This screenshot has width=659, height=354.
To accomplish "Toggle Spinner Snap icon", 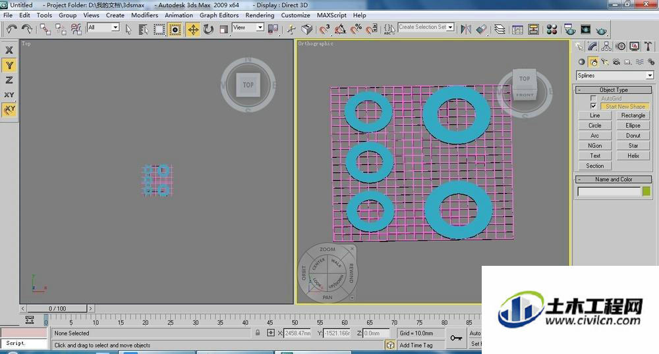I will 372,29.
